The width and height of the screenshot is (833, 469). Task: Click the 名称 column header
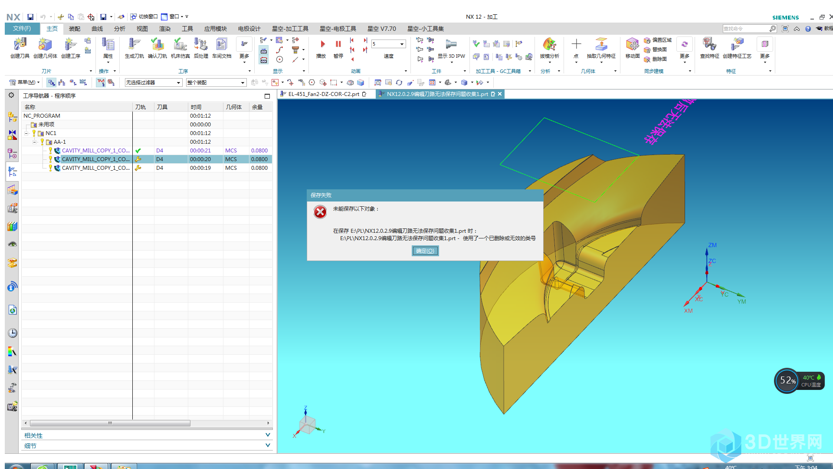pos(77,107)
